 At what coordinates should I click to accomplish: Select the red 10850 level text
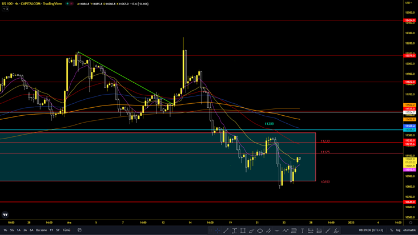tap(325, 182)
